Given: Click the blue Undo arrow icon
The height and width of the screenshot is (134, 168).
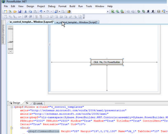Looking at the screenshot, I should pos(41,11).
